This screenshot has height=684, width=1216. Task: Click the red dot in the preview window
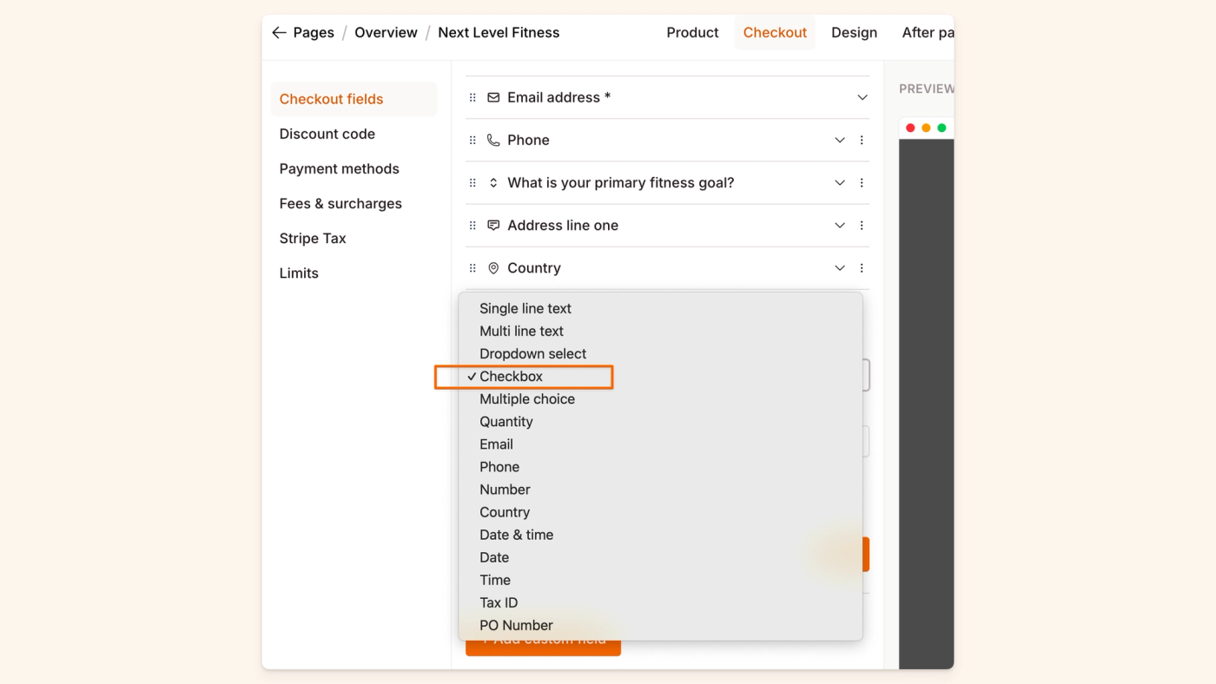point(910,128)
